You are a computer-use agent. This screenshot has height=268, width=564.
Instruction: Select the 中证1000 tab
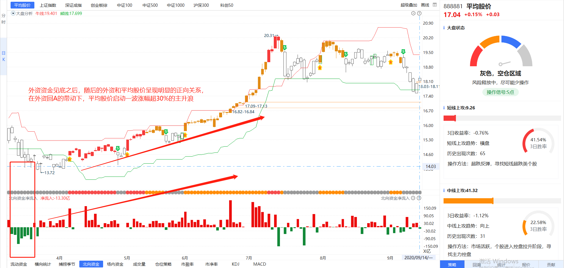click(176, 5)
